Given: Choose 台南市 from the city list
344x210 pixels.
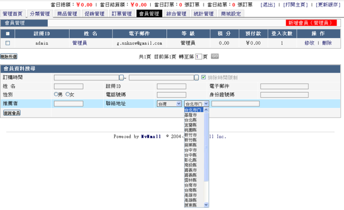Looking at the screenshot, I should 190,185.
